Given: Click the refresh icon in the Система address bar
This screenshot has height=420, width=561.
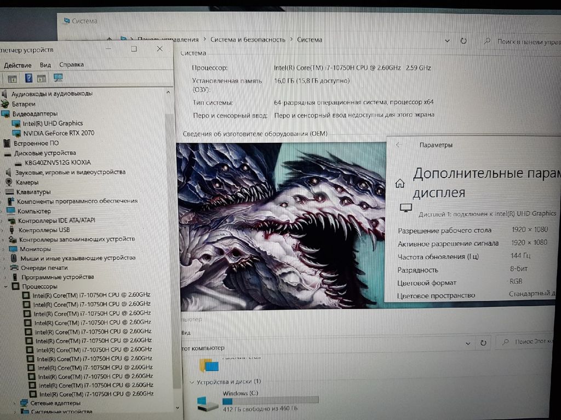Looking at the screenshot, I should pos(463,41).
